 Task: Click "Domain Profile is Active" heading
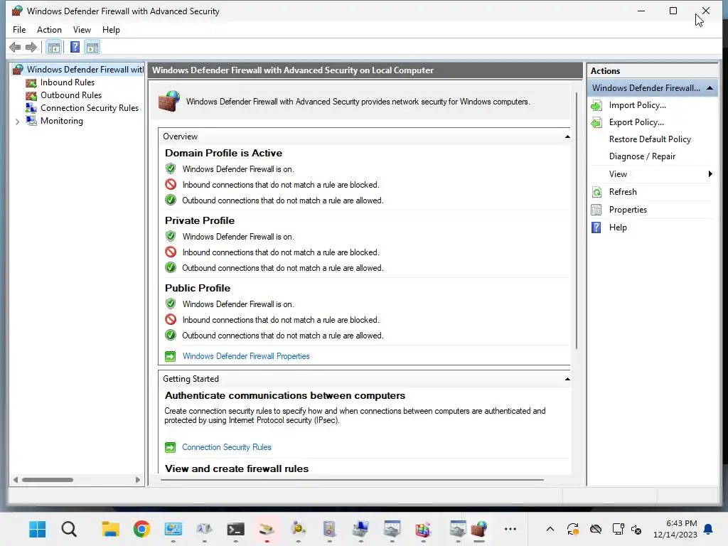[223, 153]
